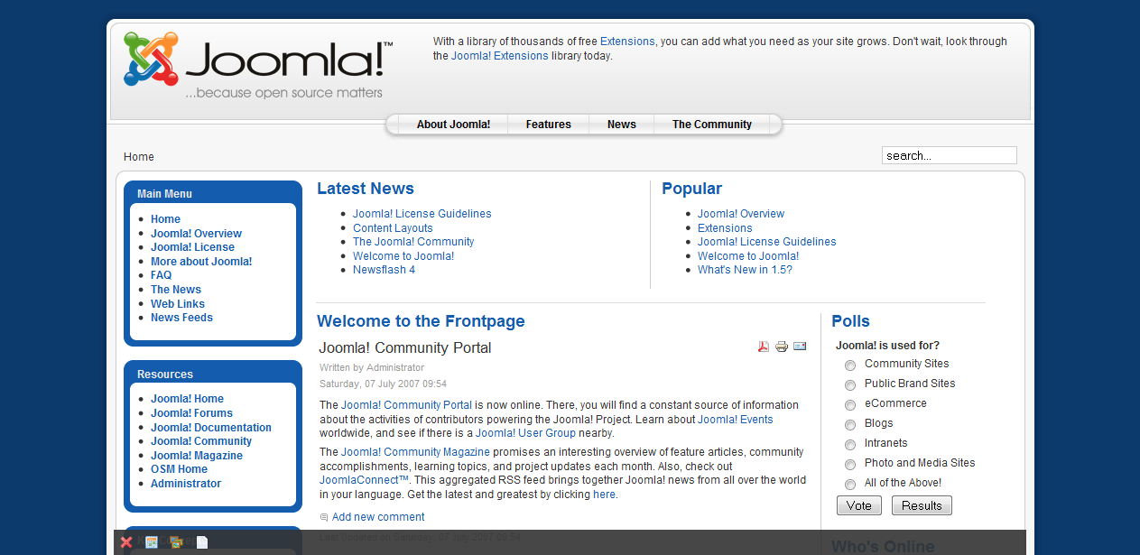Open The News in Main Menu
The width and height of the screenshot is (1140, 555).
click(x=176, y=290)
